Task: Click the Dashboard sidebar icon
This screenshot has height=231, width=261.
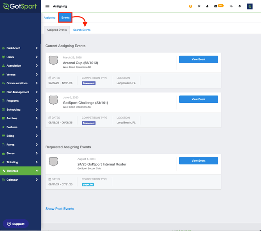Action: (4, 48)
